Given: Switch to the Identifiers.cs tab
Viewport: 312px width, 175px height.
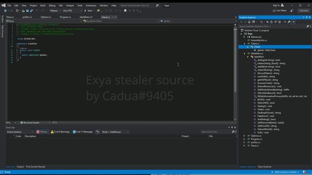Looking at the screenshot, I should (86, 17).
